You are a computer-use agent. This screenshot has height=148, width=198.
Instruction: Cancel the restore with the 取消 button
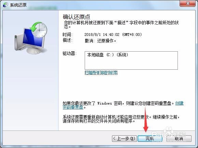(x=179, y=139)
